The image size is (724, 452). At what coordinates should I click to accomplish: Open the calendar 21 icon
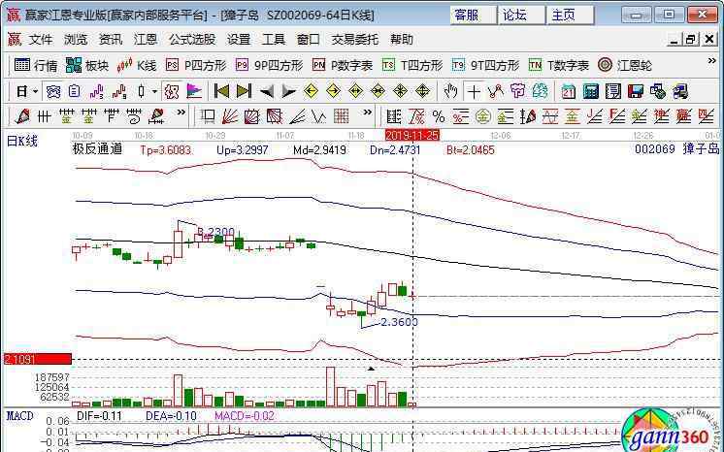[569, 91]
